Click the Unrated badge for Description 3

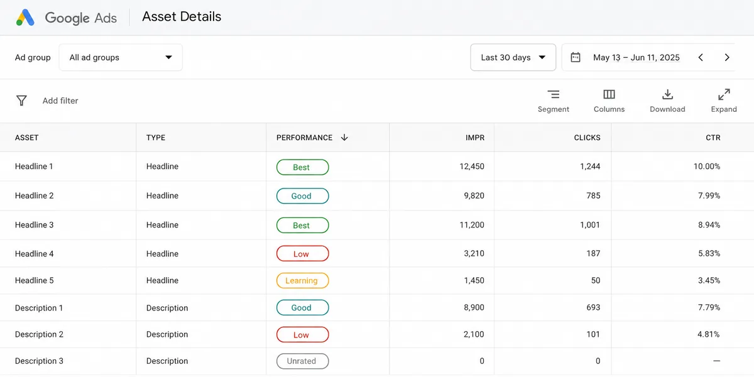click(302, 361)
